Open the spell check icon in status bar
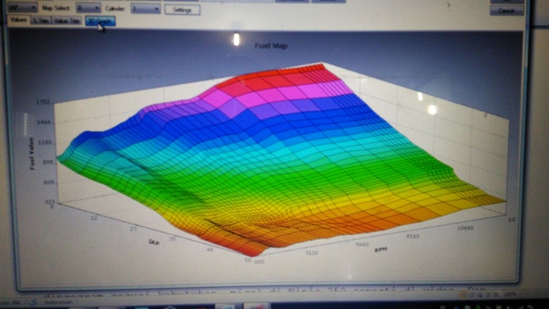The image size is (549, 309). (x=33, y=302)
